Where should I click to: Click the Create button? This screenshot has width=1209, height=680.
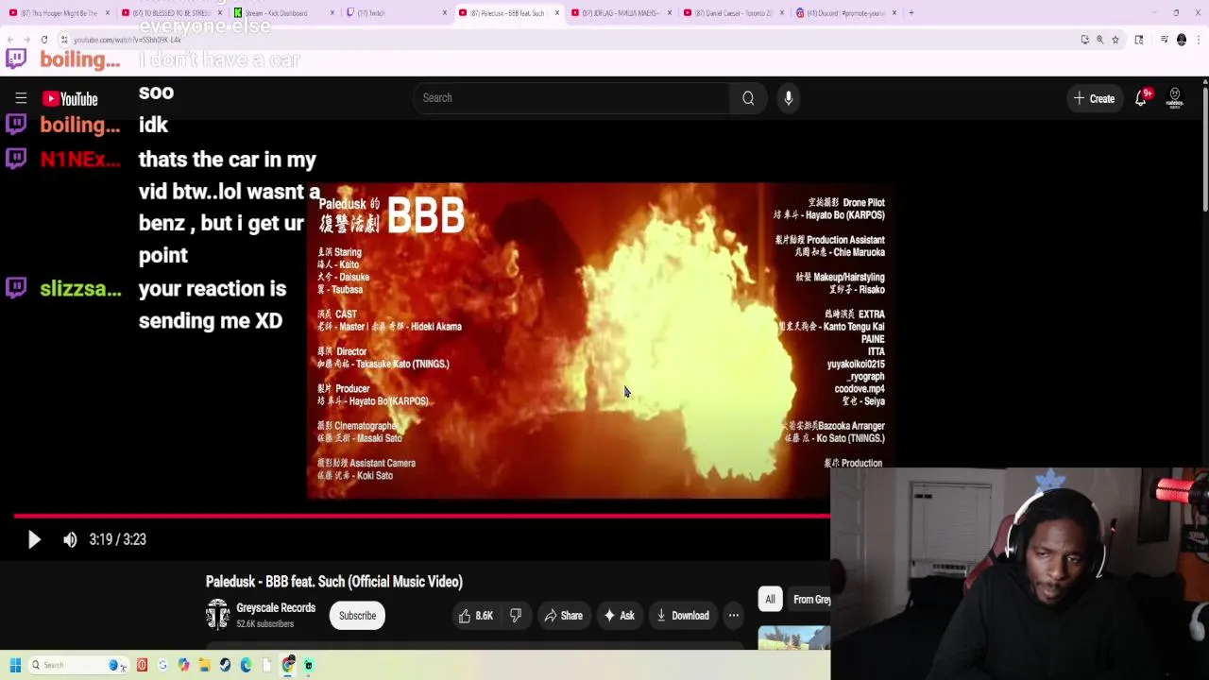point(1094,98)
